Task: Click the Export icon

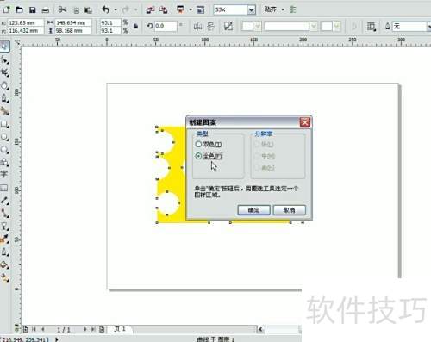Action: [x=164, y=10]
